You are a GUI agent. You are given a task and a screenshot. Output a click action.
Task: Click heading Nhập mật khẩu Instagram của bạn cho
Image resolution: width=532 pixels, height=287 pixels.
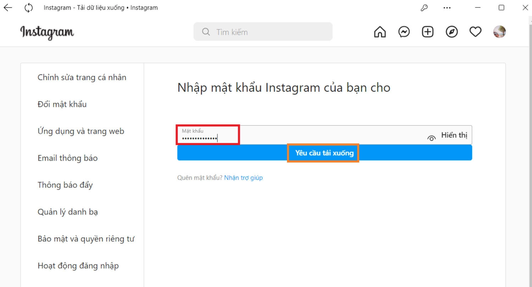(x=284, y=88)
